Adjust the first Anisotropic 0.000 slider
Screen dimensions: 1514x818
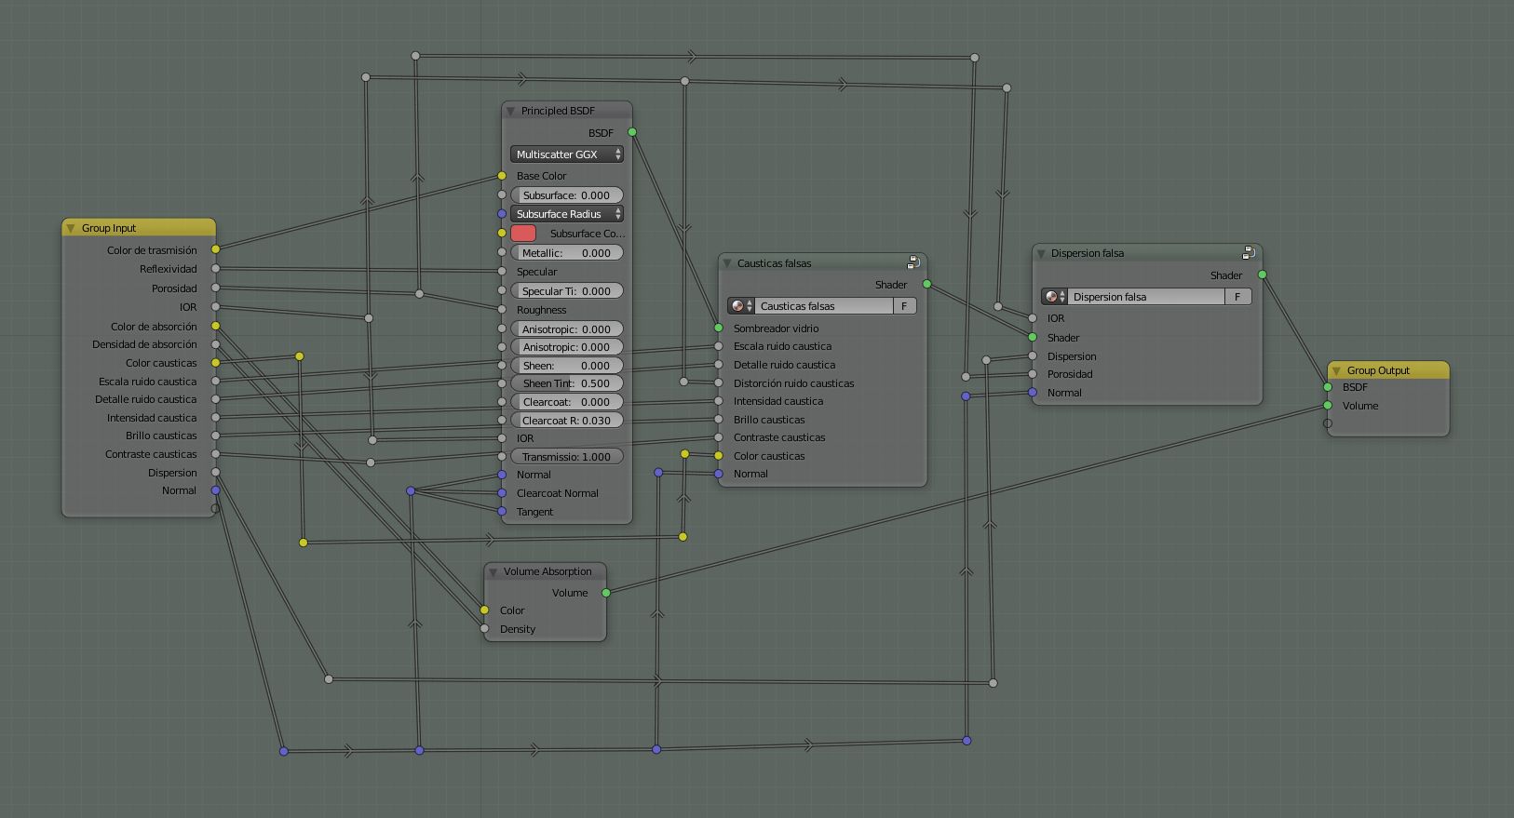pyautogui.click(x=567, y=329)
